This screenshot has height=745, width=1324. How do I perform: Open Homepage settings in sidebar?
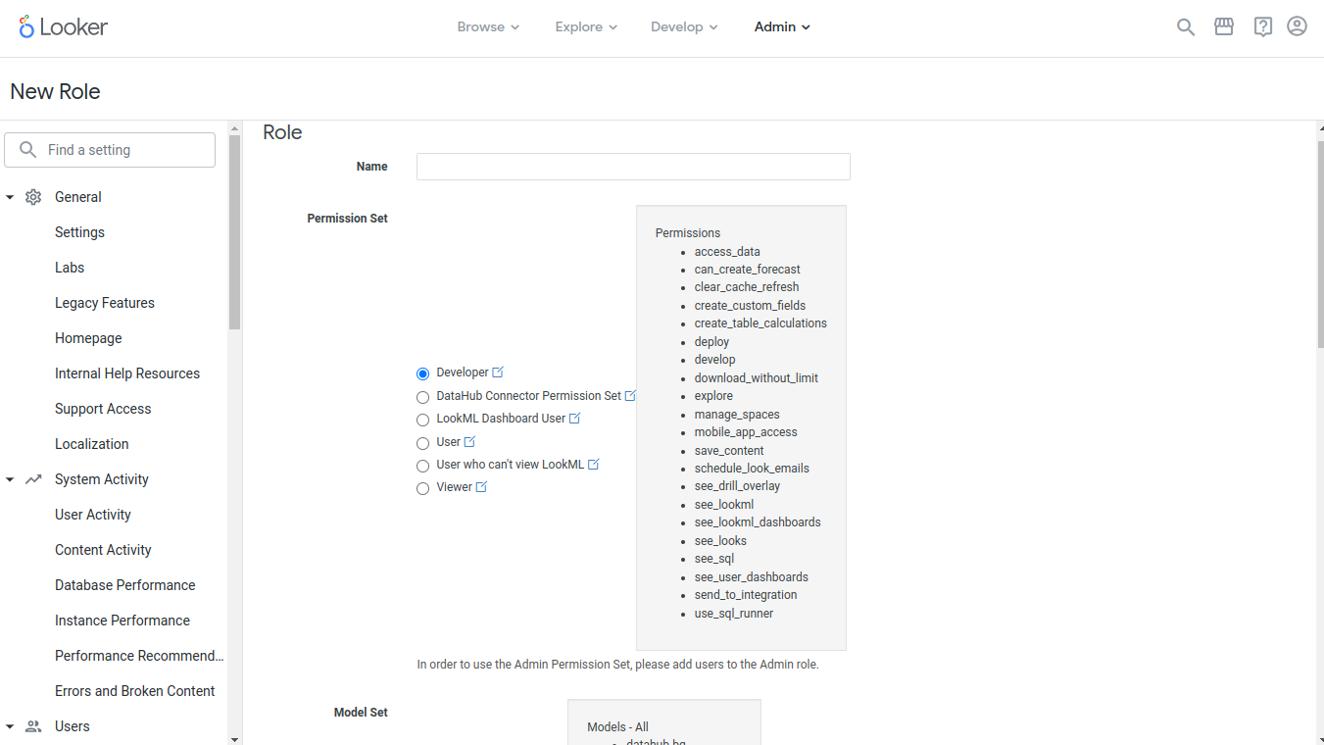tap(88, 338)
